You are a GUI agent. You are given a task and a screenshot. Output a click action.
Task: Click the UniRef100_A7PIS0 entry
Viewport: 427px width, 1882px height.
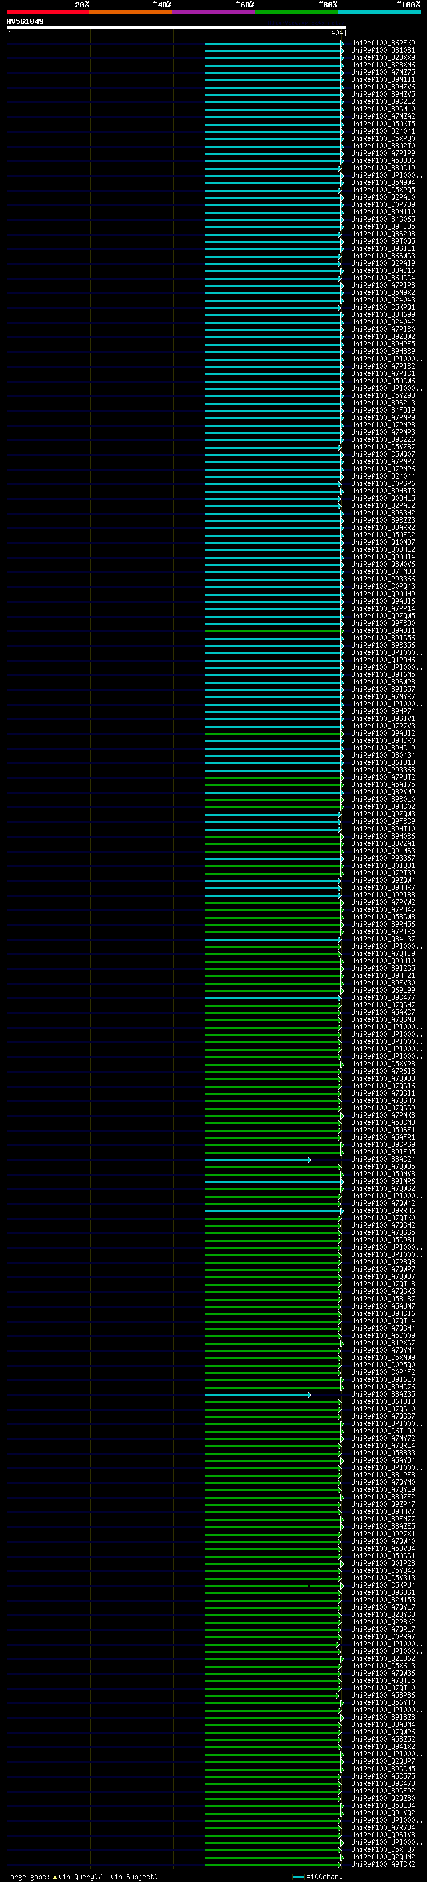(x=383, y=330)
